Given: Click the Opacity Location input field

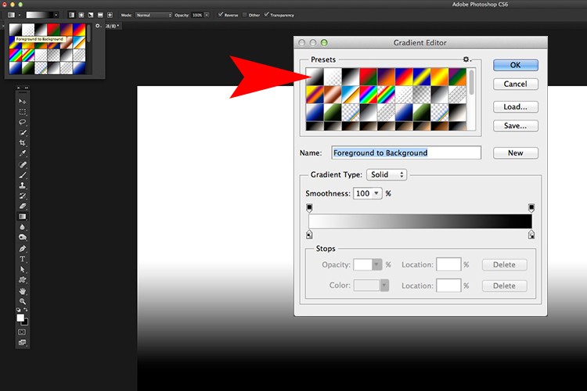Looking at the screenshot, I should 448,264.
